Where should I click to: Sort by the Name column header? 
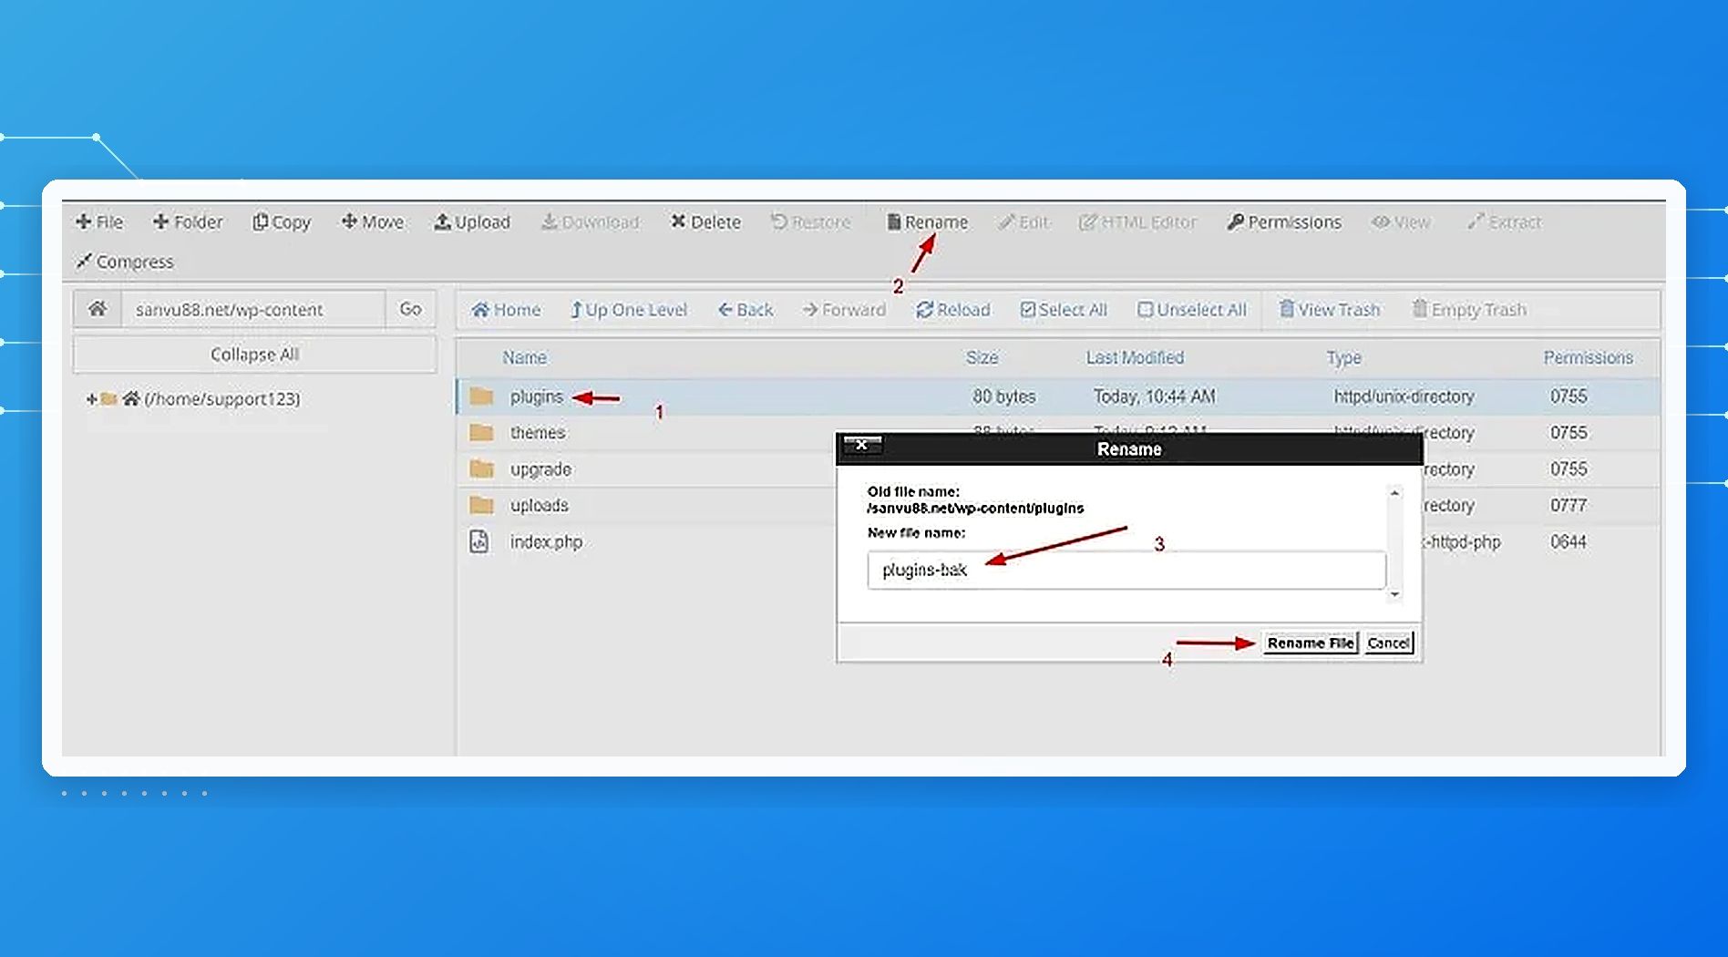pos(524,357)
